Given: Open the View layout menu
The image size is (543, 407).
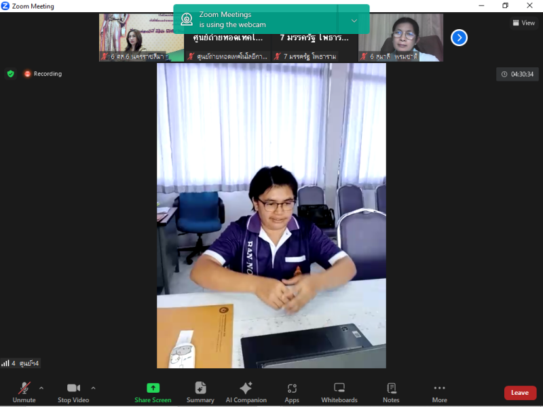Looking at the screenshot, I should click(x=524, y=23).
